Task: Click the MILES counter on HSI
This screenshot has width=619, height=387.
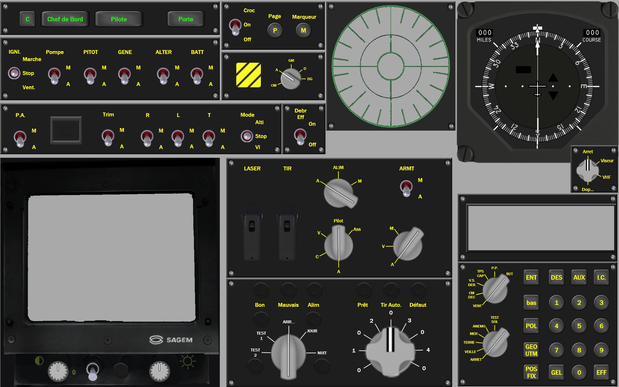Action: point(485,33)
